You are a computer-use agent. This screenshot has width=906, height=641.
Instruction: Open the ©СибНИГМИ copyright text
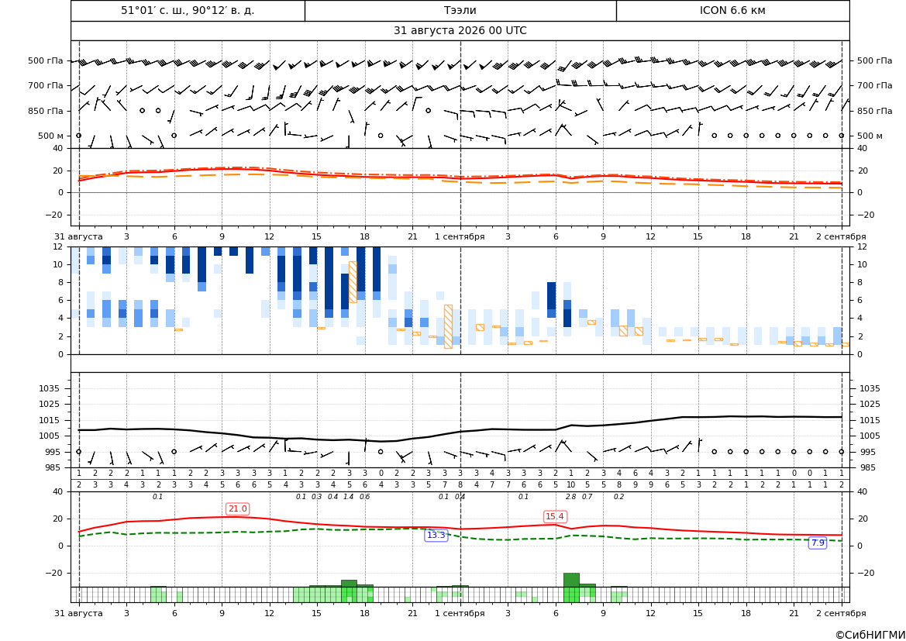[870, 635]
